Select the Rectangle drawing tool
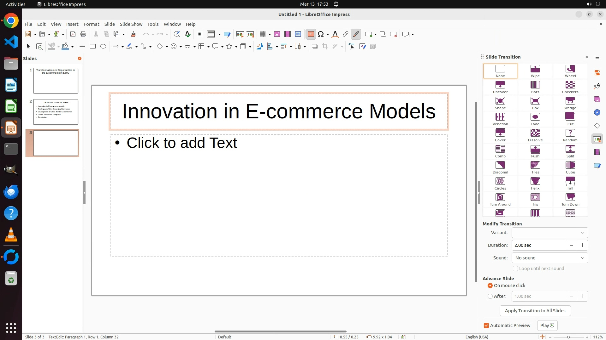 coord(93,47)
